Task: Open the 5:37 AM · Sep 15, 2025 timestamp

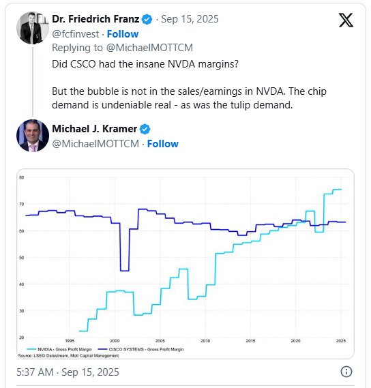Action: [68, 372]
